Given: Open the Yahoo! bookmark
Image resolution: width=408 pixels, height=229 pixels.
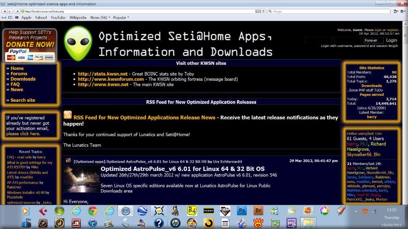Looking at the screenshot, I should 41,17.
